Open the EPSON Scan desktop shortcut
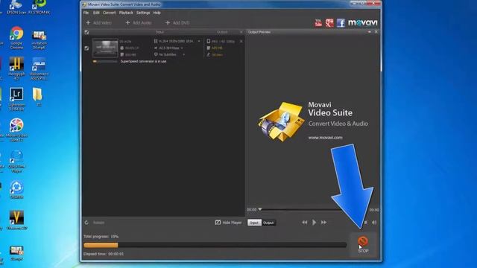The image size is (477, 268). (16, 7)
